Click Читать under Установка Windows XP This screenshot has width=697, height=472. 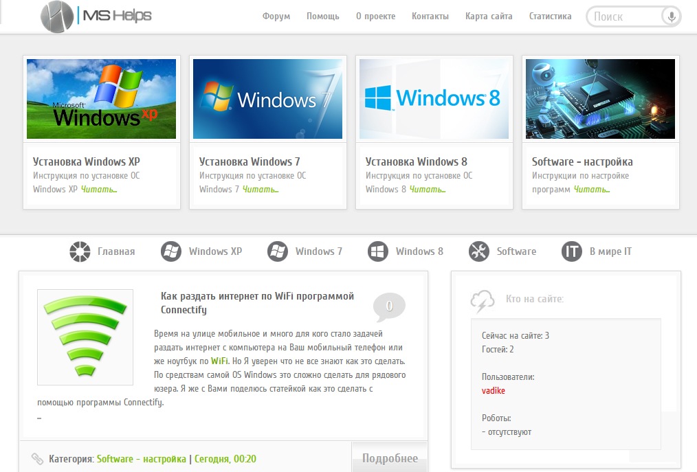point(99,190)
